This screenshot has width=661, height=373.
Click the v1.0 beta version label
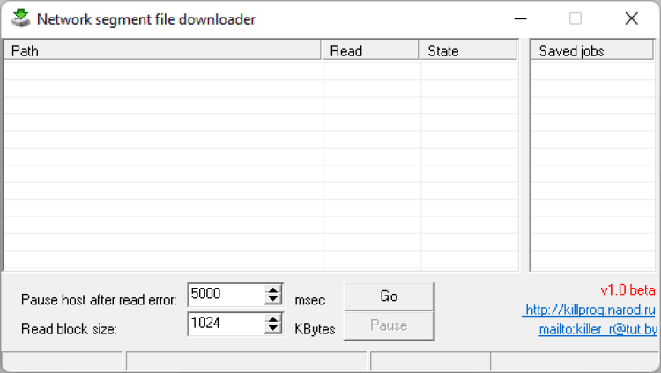tap(628, 289)
